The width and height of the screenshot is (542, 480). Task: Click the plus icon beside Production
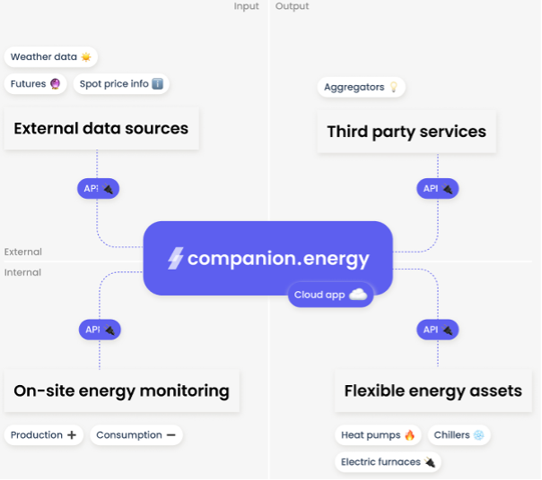pos(71,435)
